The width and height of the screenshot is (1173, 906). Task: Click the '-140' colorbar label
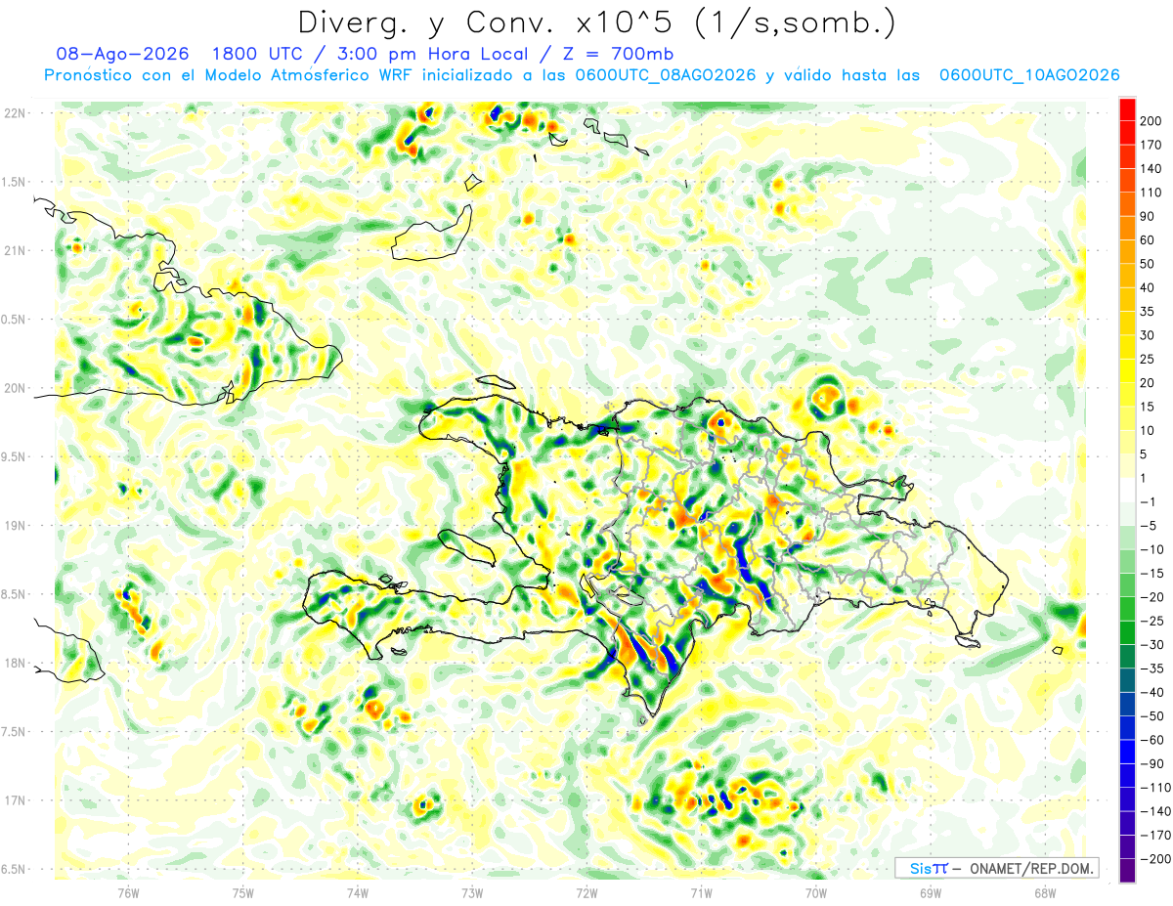(x=1156, y=812)
